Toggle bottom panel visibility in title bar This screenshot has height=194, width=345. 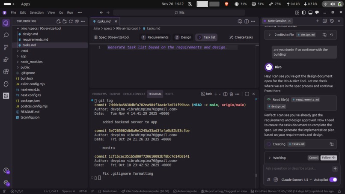pyautogui.click(x=310, y=12)
